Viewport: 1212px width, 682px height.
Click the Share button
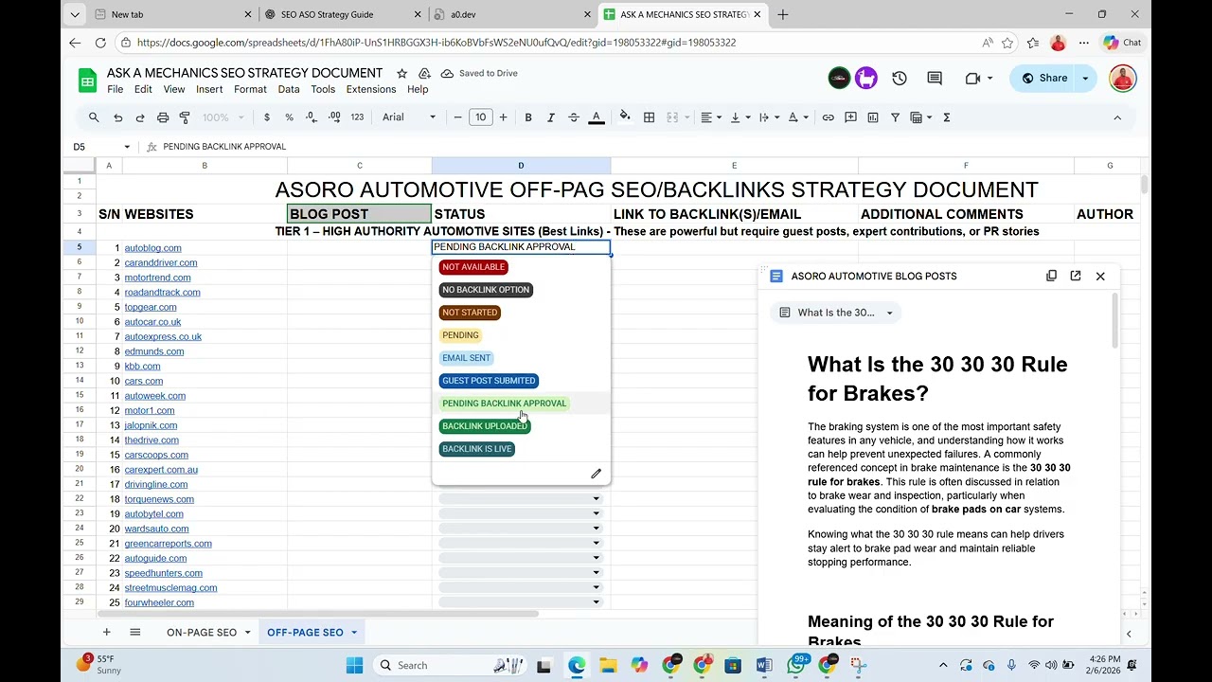tap(1043, 79)
